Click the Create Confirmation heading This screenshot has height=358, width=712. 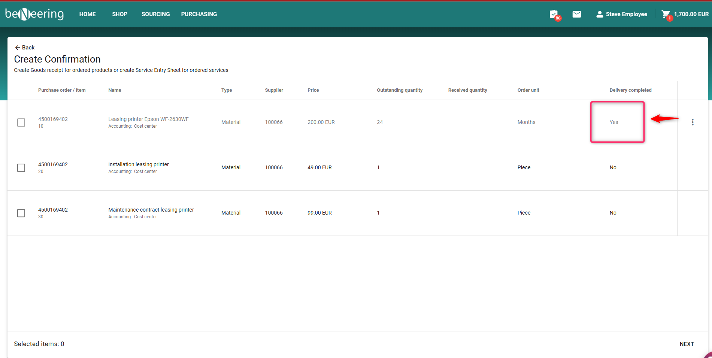(57, 59)
